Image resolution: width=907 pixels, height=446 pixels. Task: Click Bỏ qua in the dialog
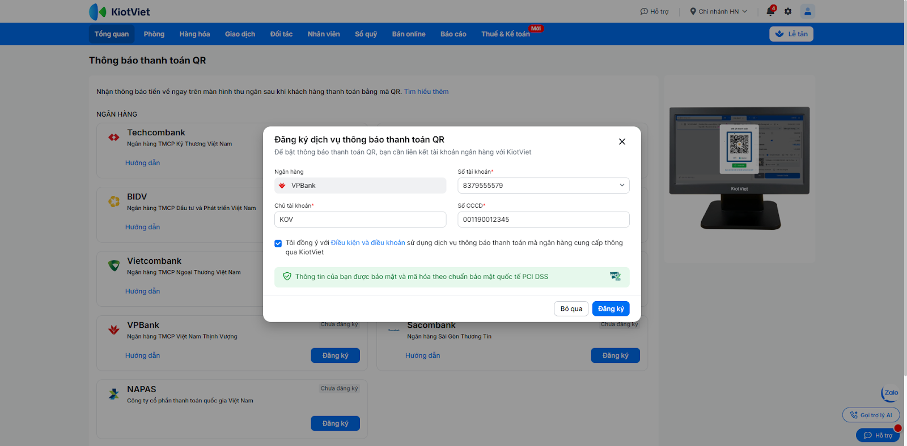click(x=571, y=308)
